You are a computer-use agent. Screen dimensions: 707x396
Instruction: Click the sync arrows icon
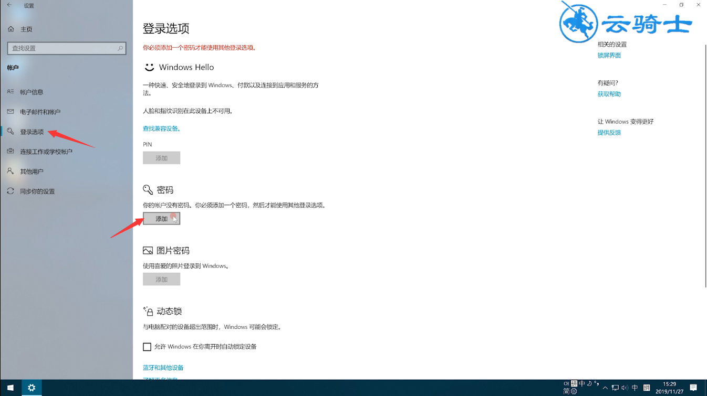pyautogui.click(x=11, y=191)
